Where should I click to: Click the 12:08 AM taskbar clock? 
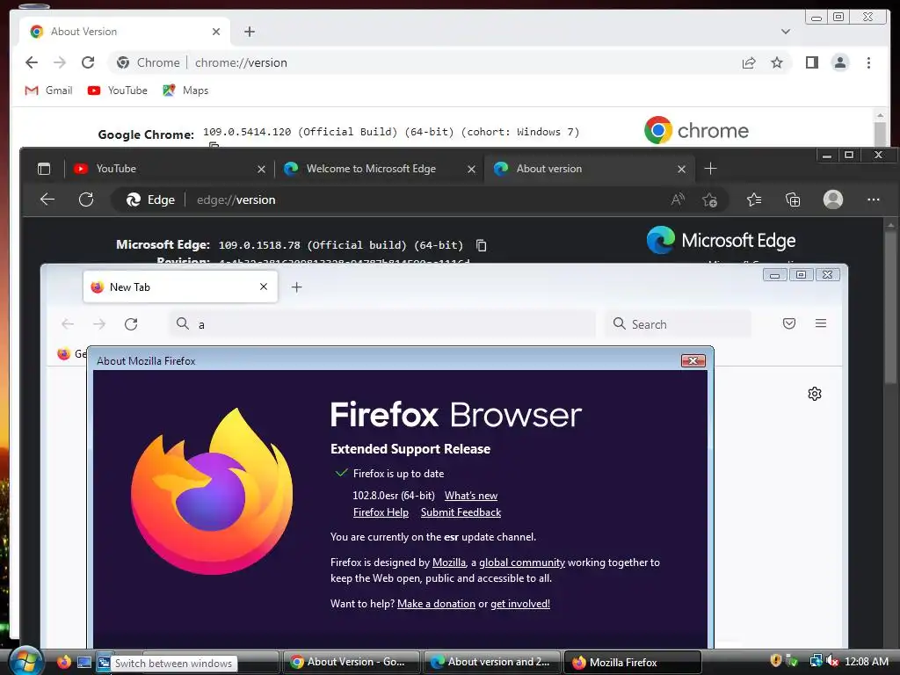pos(867,662)
